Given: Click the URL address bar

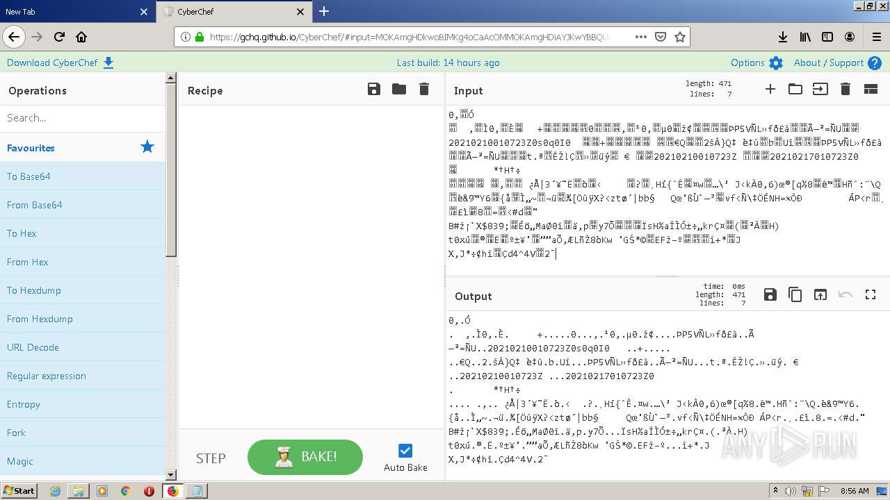Looking at the screenshot, I should (x=409, y=37).
